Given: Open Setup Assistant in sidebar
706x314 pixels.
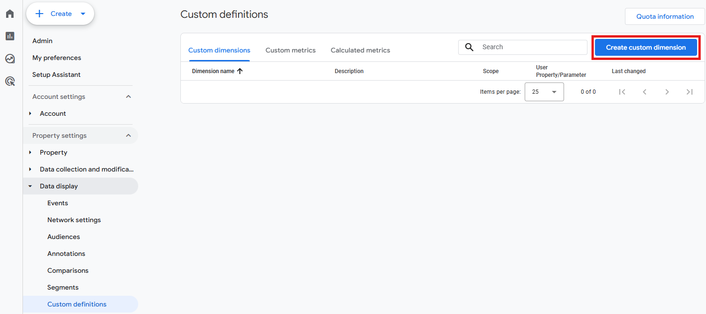Looking at the screenshot, I should point(56,75).
